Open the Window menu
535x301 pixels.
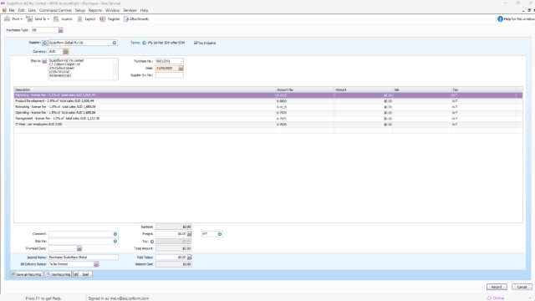tap(112, 11)
